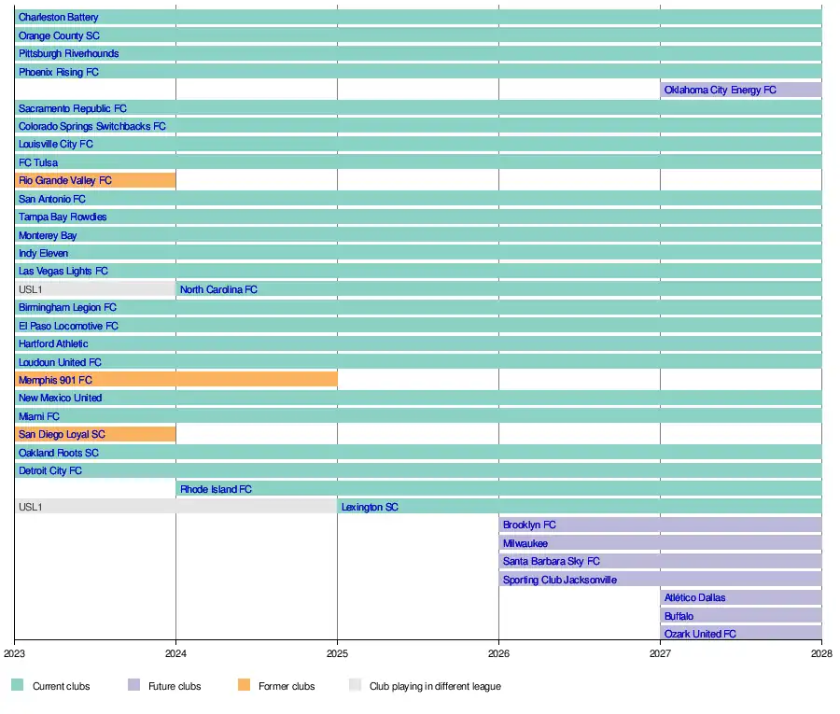Open San Diego Loyal SC link
The image size is (840, 714).
pos(62,435)
